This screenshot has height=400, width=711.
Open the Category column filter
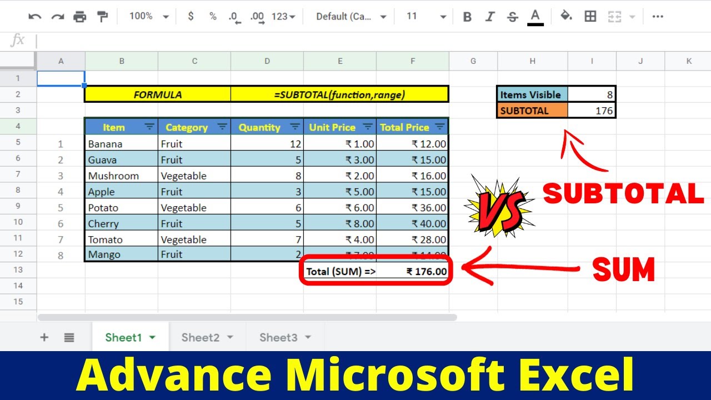point(222,127)
